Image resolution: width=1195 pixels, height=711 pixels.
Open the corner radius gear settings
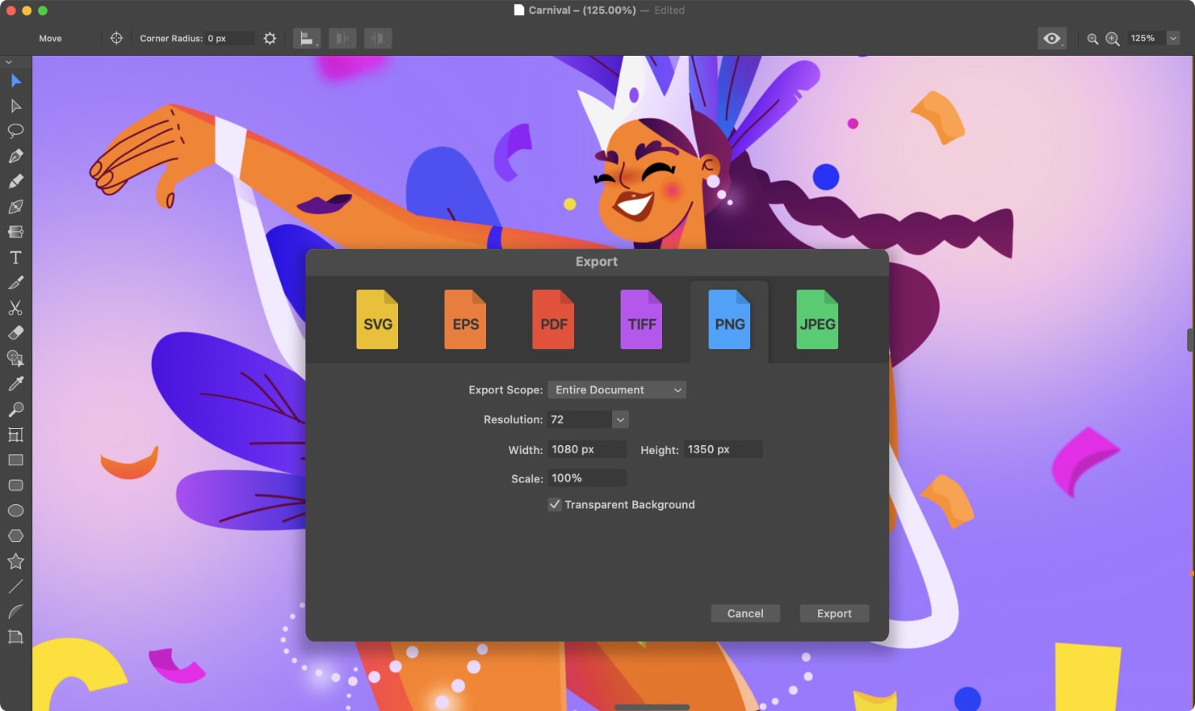point(270,38)
